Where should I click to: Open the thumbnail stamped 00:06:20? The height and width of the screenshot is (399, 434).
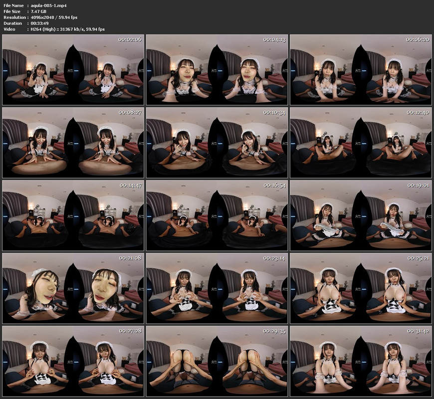[x=361, y=70]
